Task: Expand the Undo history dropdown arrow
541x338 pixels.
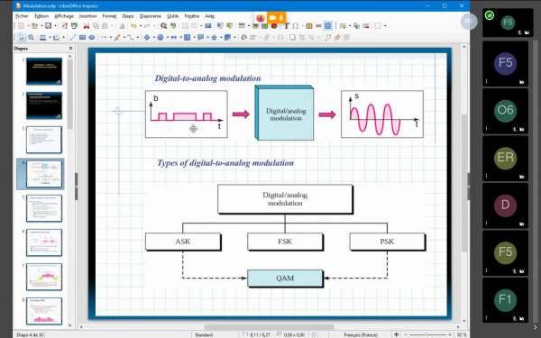Action: [140, 26]
